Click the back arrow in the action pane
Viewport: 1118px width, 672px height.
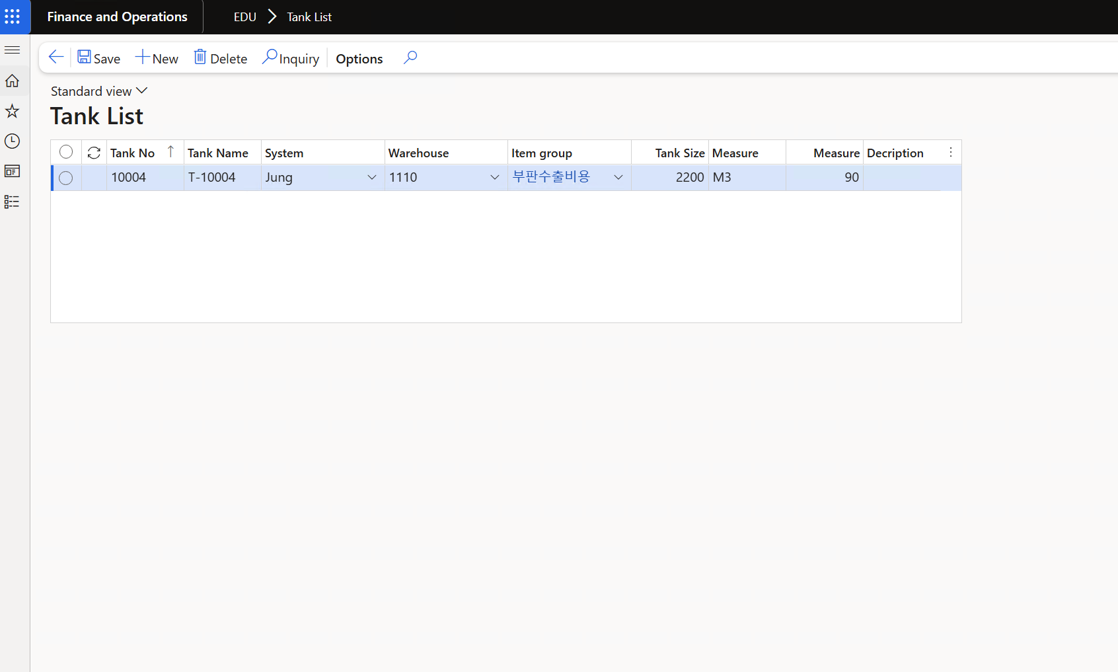coord(56,57)
